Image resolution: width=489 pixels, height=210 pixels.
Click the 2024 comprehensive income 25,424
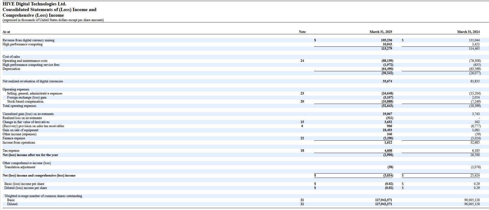coord(475,175)
